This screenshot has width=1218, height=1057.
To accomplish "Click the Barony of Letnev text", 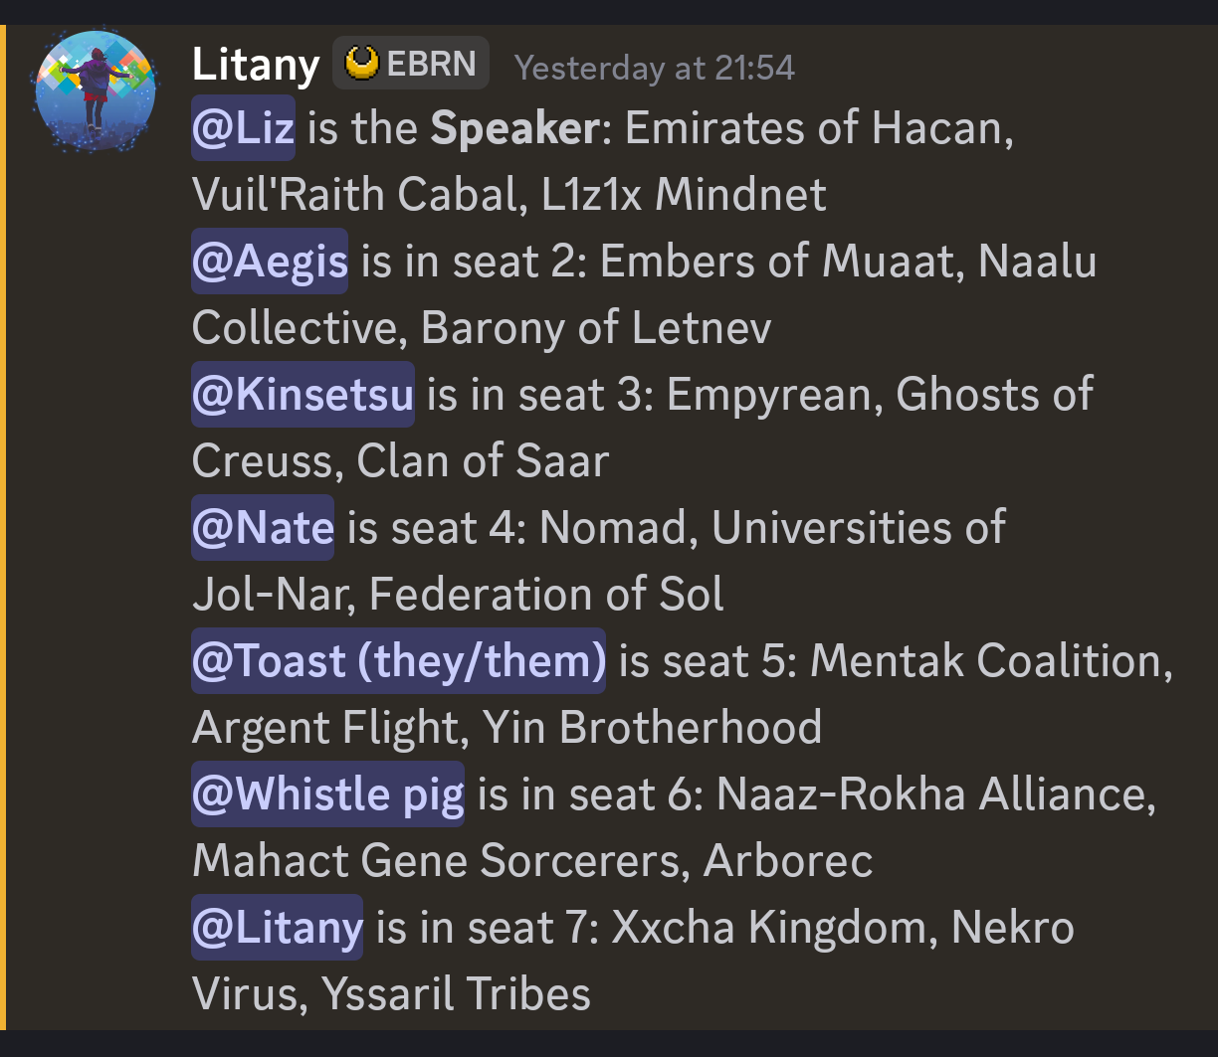I will [x=596, y=328].
